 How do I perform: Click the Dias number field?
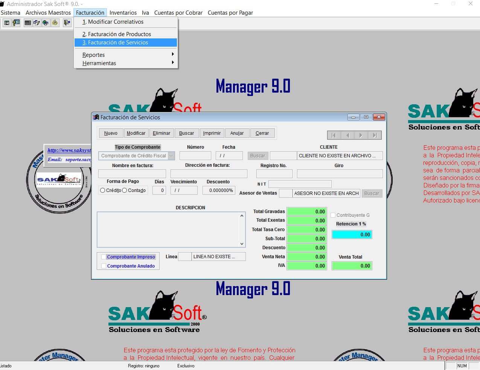coord(159,190)
